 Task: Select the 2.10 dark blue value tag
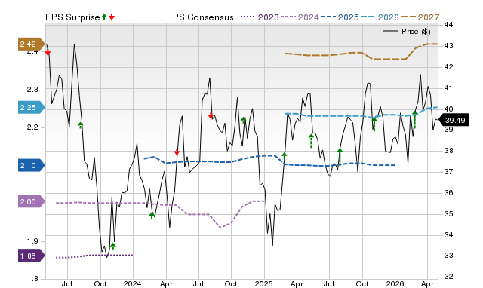click(32, 166)
